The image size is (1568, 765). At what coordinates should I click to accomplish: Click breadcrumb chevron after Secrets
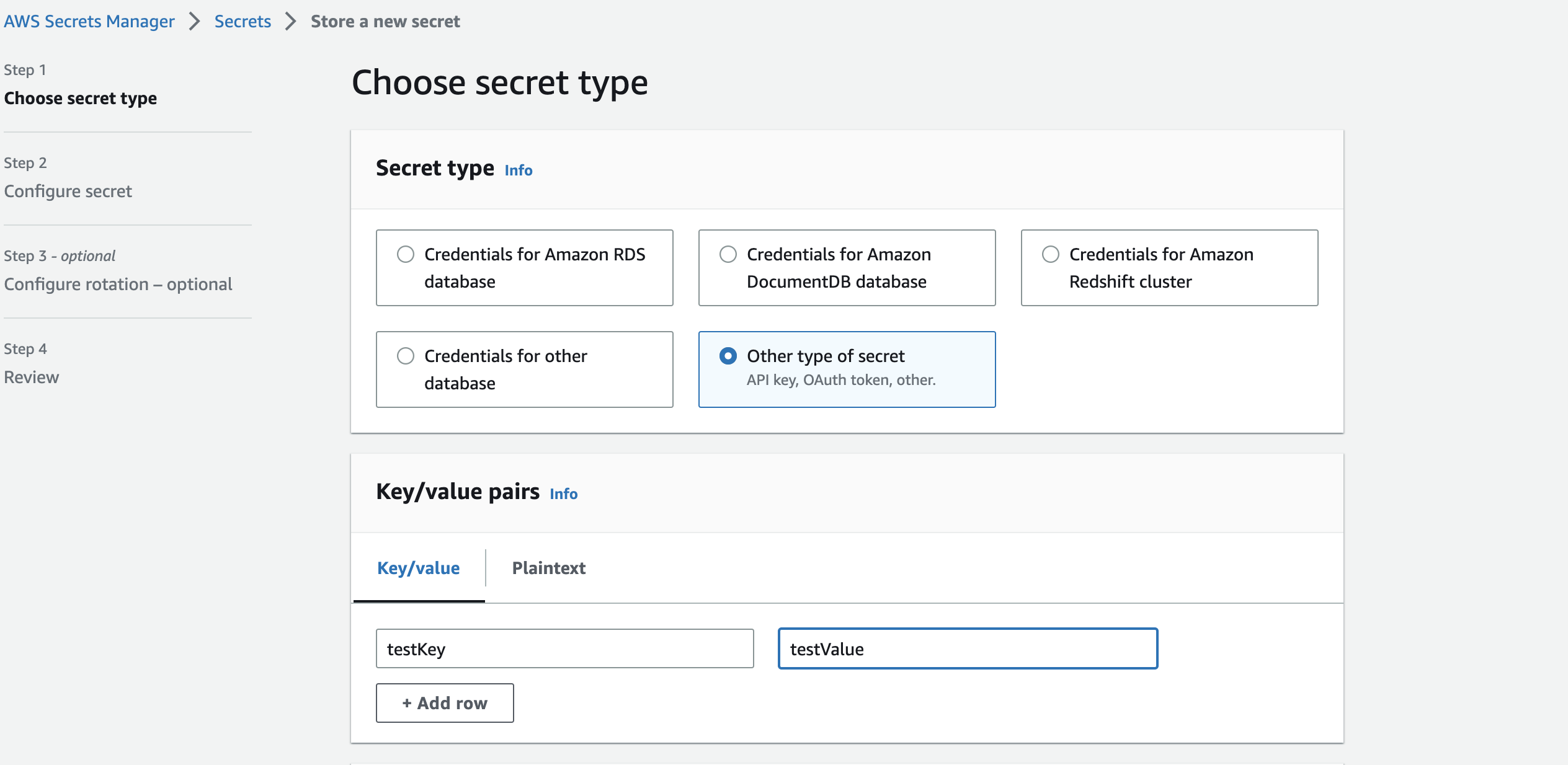point(291,21)
